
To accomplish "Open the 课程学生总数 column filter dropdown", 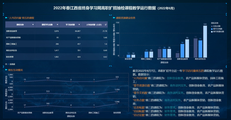I will tap(58, 25).
